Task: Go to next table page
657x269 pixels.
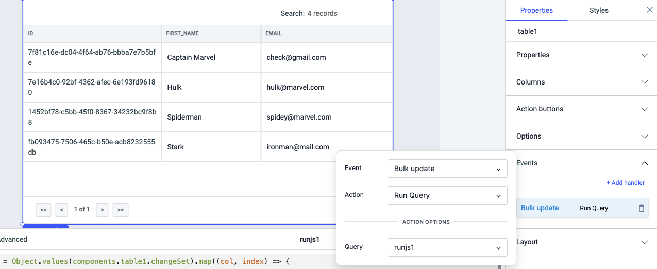Action: click(103, 210)
